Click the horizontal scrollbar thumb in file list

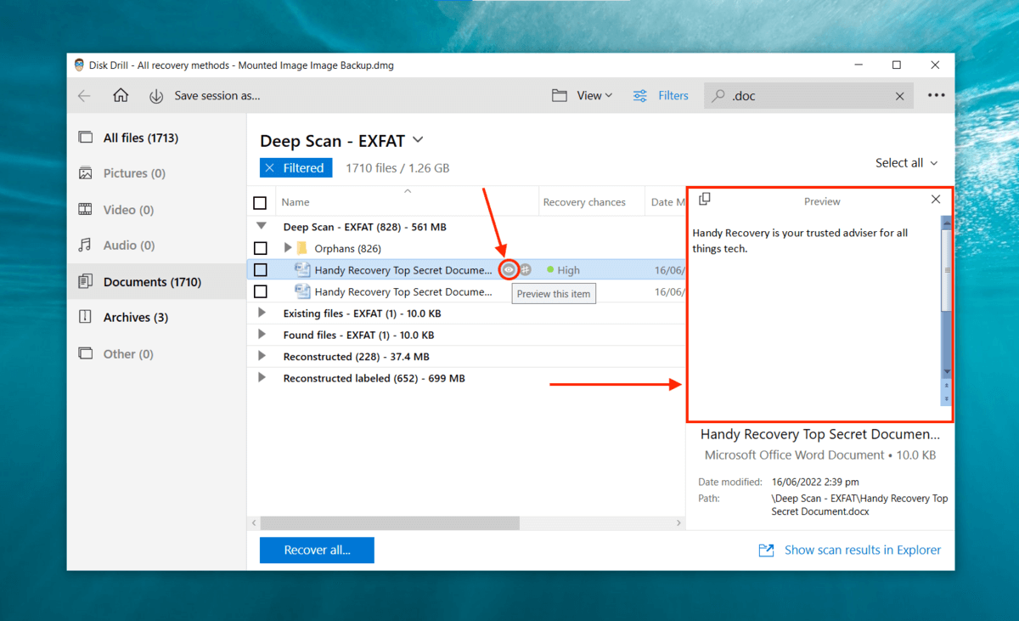[x=390, y=523]
